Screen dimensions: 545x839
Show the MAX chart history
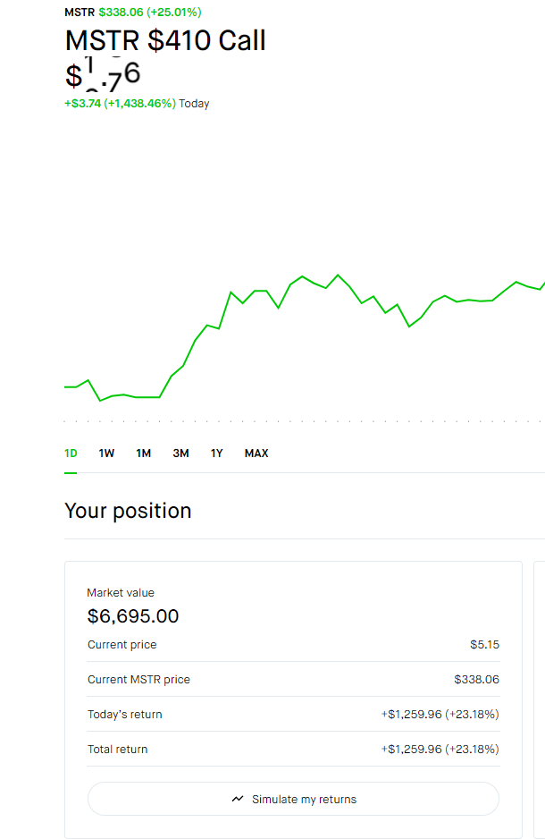point(256,453)
